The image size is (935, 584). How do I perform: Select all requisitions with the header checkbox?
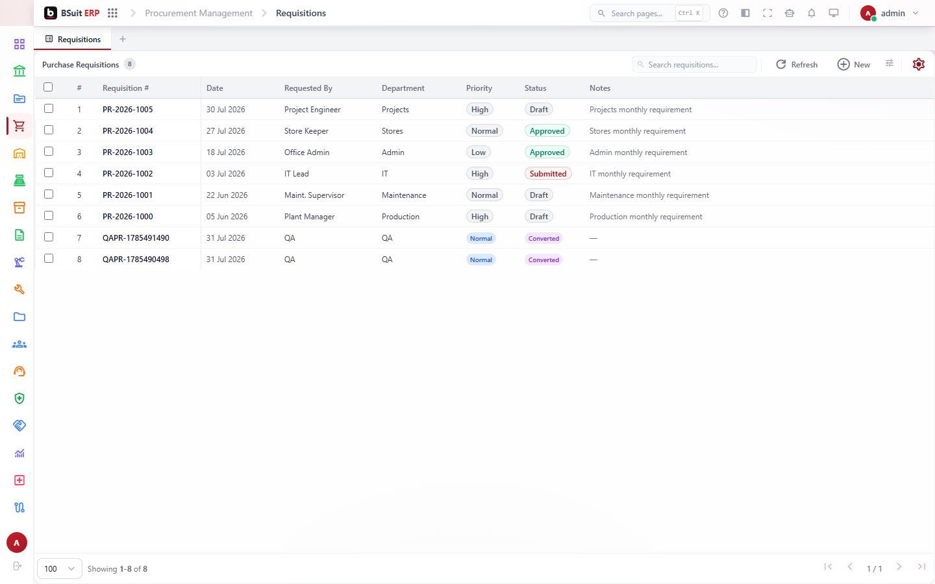pyautogui.click(x=48, y=87)
